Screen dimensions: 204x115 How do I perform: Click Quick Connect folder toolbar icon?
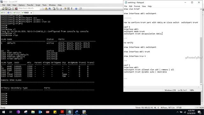coord(10,9)
